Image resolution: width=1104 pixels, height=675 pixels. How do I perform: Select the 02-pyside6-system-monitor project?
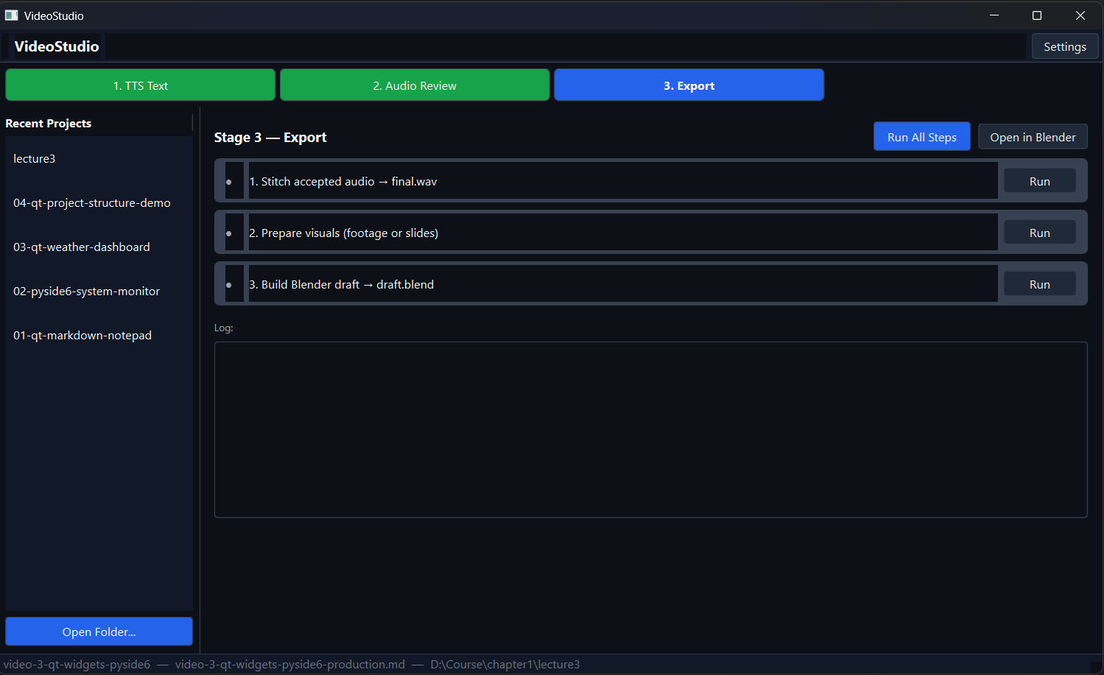pos(86,291)
